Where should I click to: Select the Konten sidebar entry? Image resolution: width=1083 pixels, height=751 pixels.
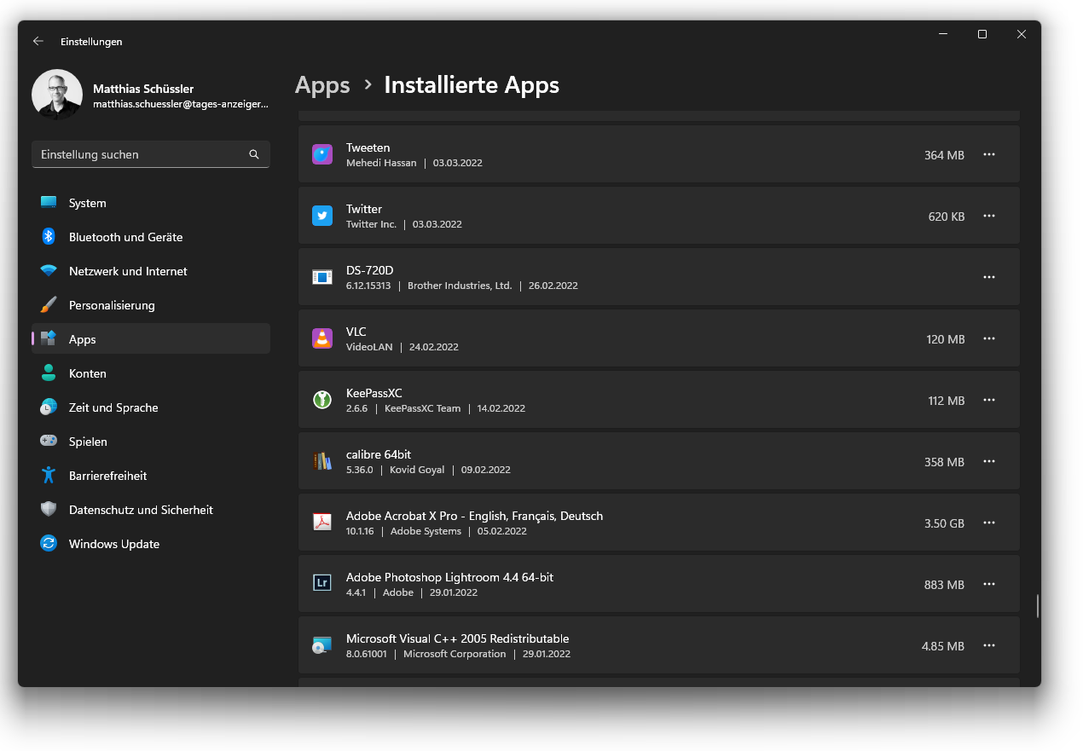pyautogui.click(x=151, y=373)
